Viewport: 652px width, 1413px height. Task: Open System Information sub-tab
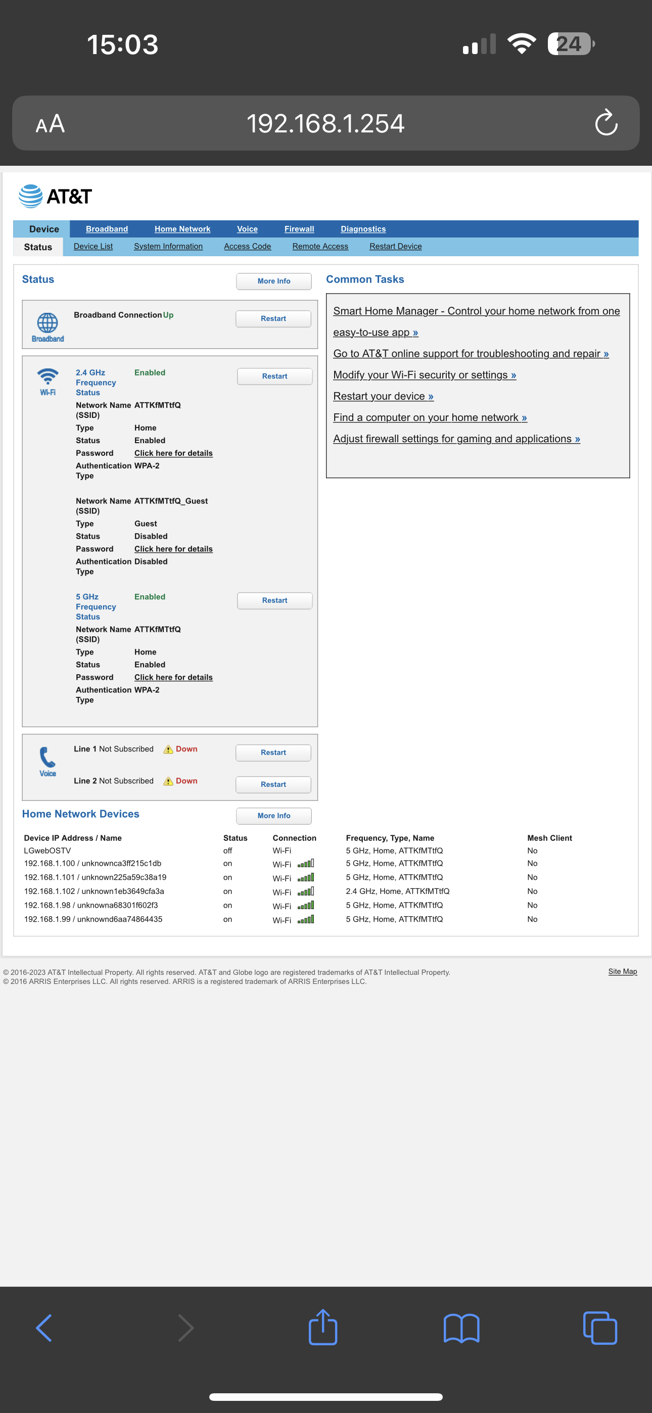[x=168, y=246]
